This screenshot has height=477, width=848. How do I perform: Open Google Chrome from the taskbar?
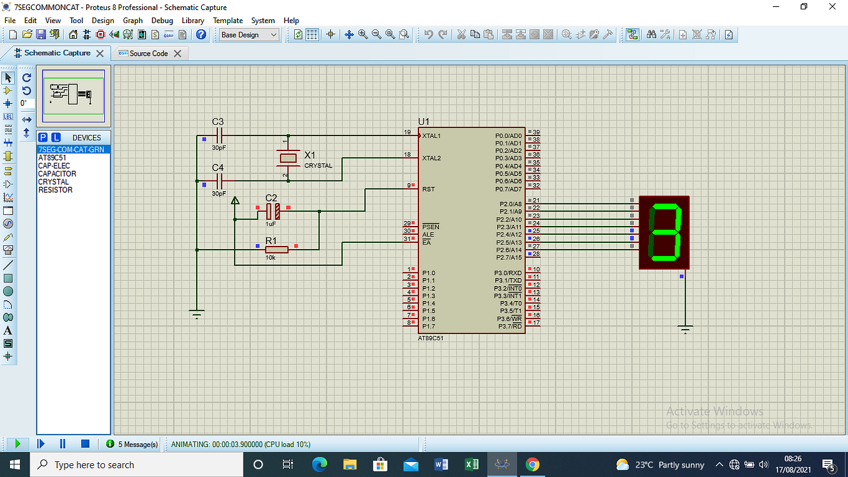(532, 465)
